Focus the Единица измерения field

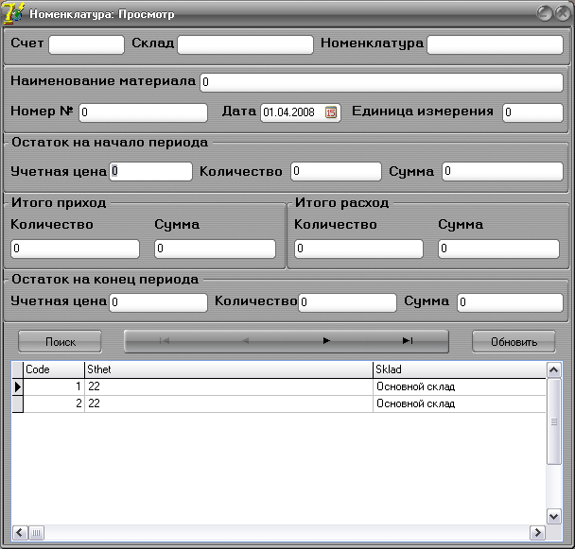click(531, 112)
